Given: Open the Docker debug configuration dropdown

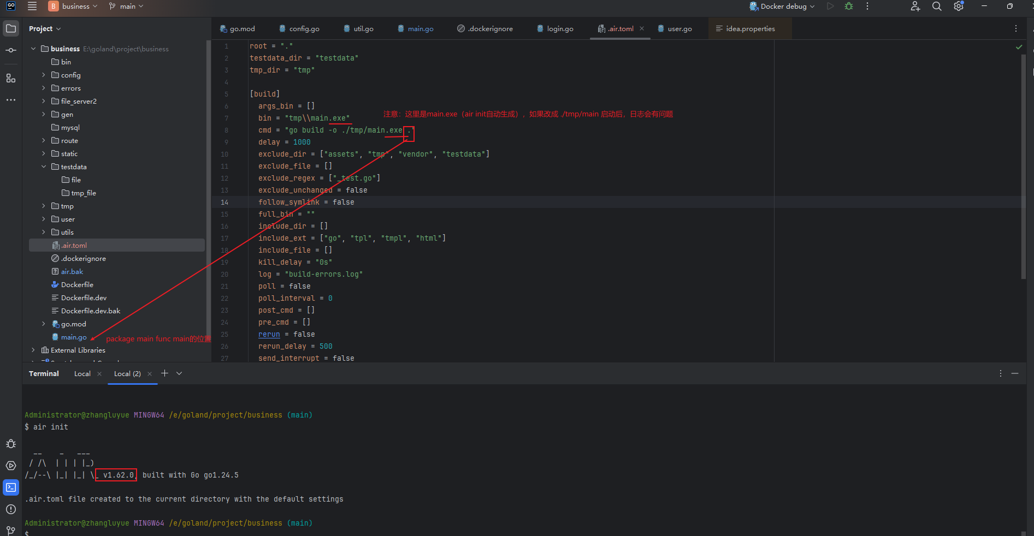Looking at the screenshot, I should tap(782, 6).
